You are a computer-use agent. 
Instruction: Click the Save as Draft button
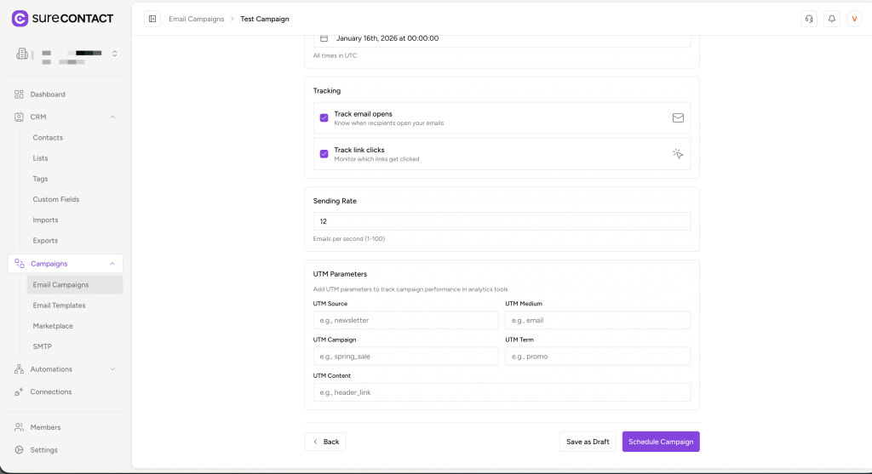[588, 442]
